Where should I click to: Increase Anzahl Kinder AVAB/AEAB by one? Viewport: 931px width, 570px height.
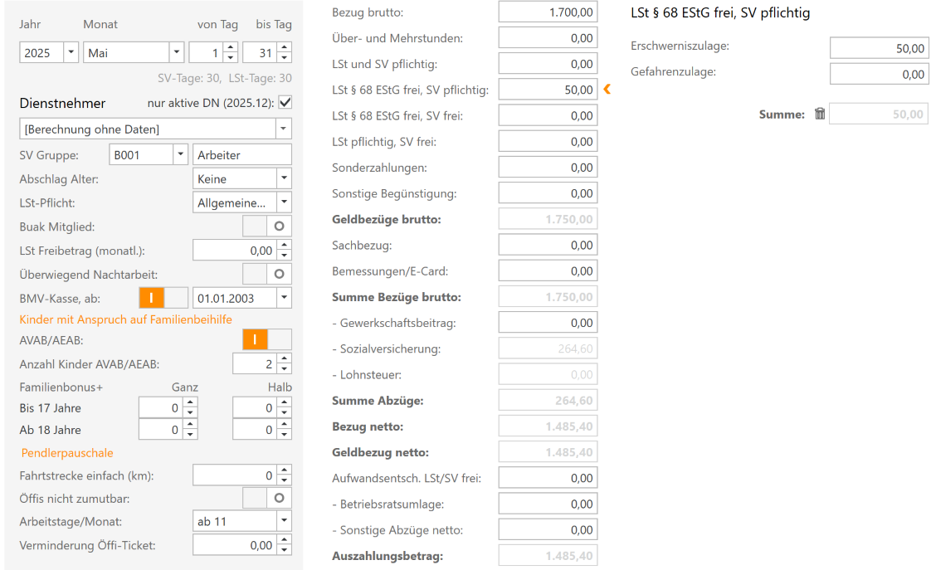pos(285,358)
